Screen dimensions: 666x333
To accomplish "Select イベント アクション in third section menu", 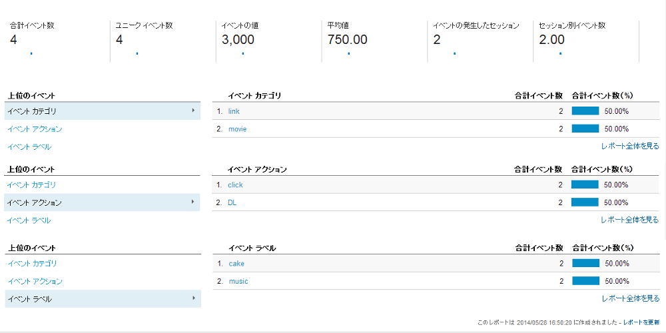I will 35,281.
